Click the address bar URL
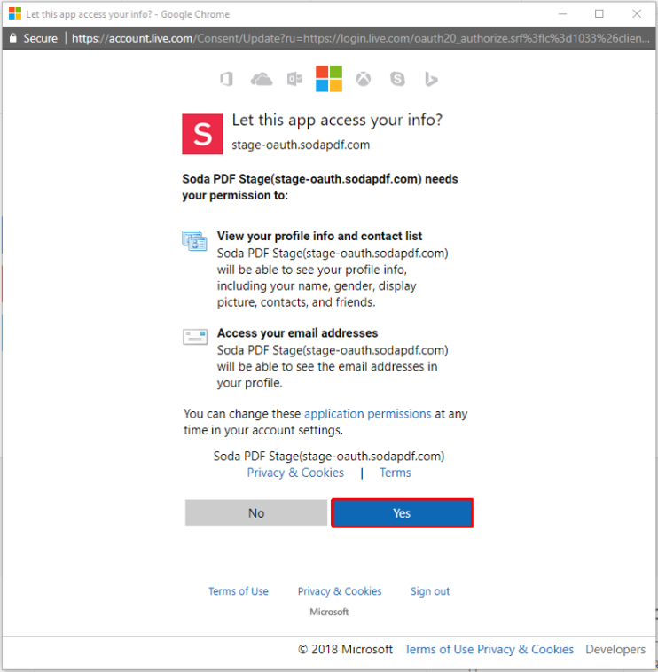 tap(361, 39)
